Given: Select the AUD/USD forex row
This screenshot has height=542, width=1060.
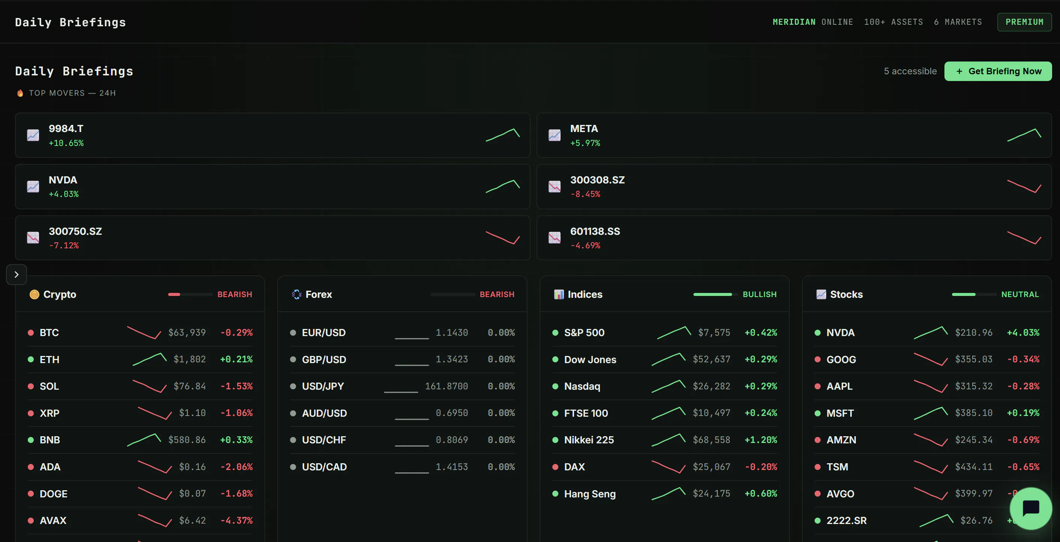Looking at the screenshot, I should pos(402,413).
